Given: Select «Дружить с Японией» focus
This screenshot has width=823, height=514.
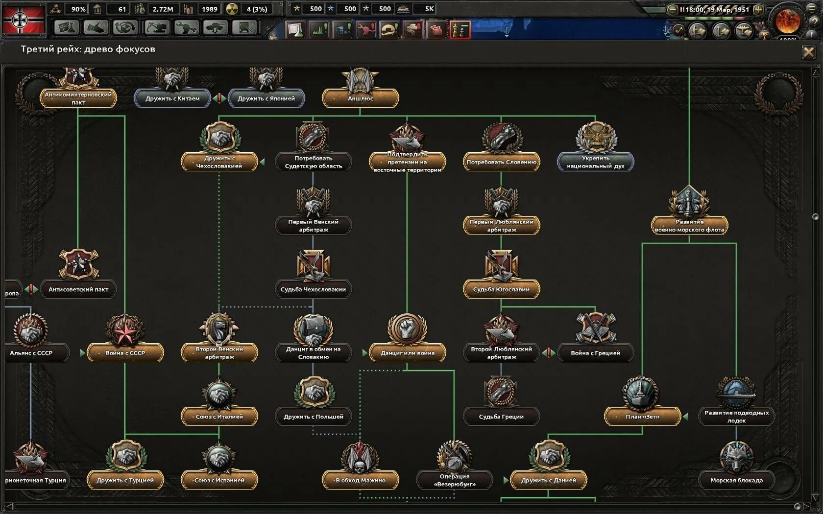Looking at the screenshot, I should pos(266,98).
